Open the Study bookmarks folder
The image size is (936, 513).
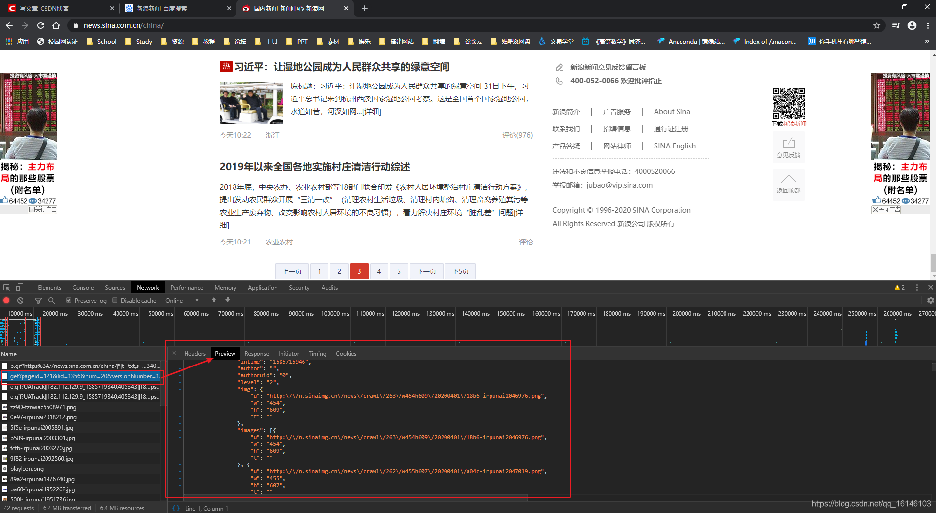[139, 42]
